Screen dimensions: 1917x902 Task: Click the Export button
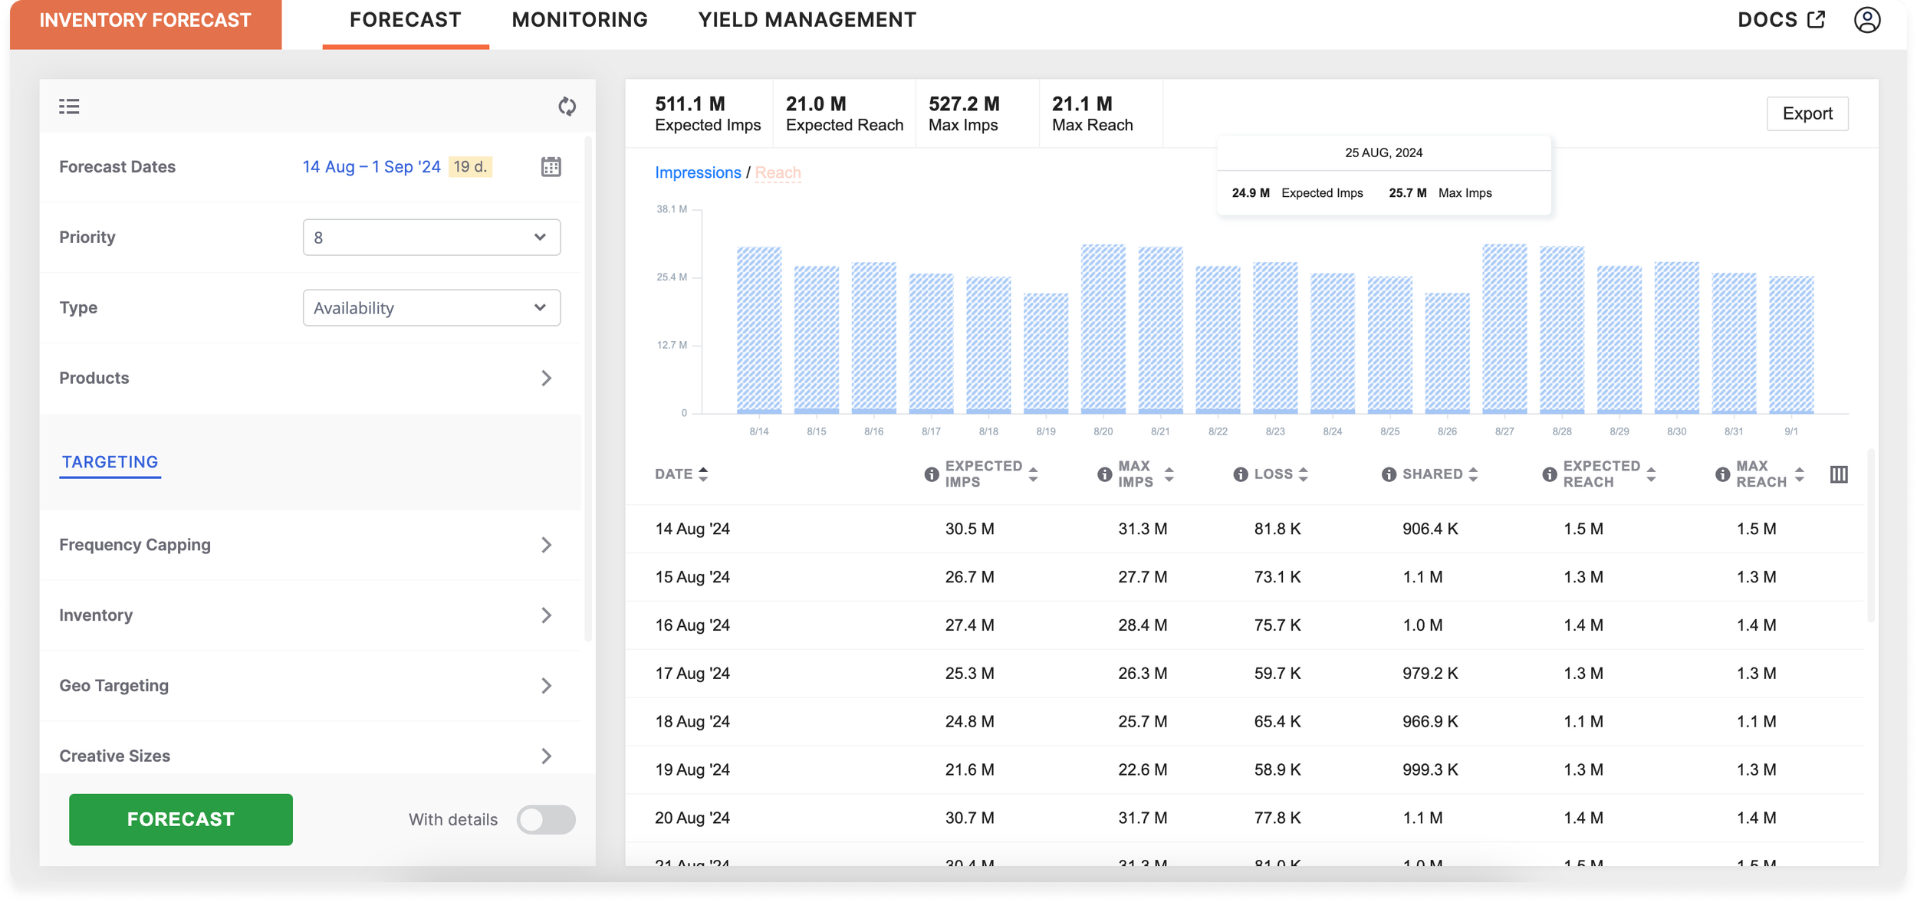click(1807, 113)
